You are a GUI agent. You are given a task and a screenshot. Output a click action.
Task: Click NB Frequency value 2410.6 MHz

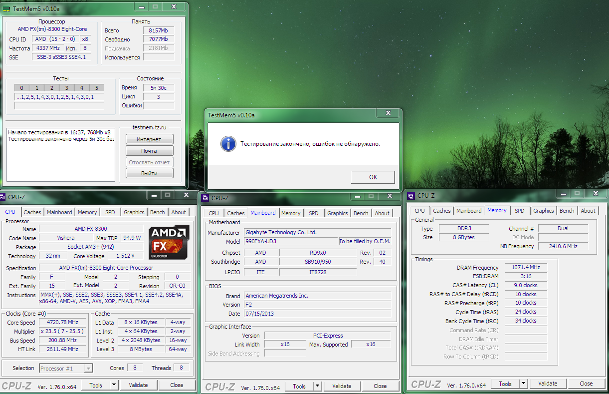click(563, 246)
